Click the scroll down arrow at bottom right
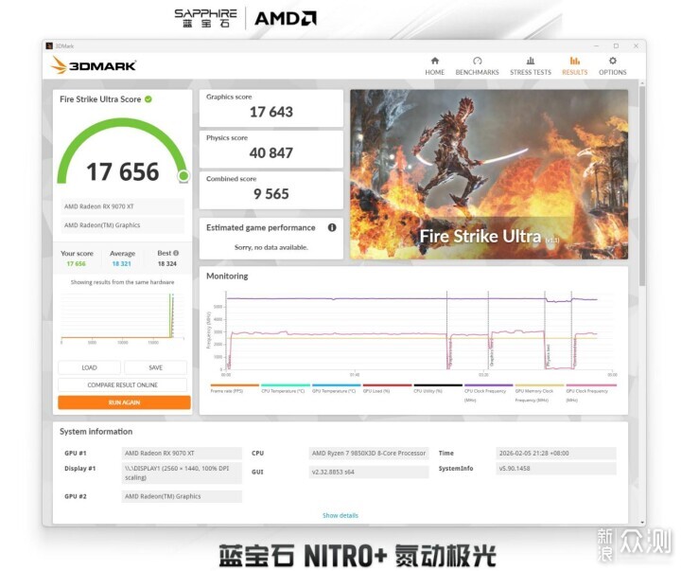Image resolution: width=681 pixels, height=571 pixels. [x=642, y=523]
